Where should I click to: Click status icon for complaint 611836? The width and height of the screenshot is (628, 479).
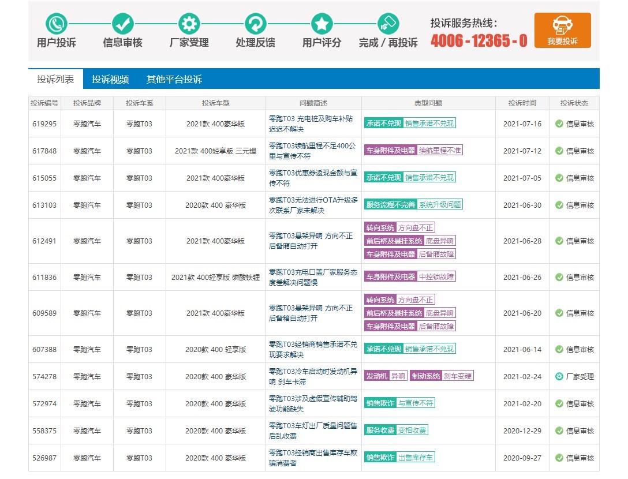[559, 277]
